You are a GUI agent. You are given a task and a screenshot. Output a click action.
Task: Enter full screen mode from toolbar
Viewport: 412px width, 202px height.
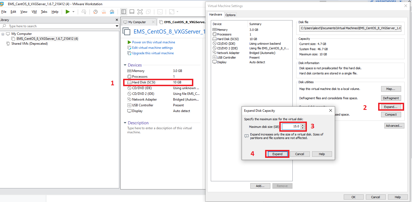(140, 12)
